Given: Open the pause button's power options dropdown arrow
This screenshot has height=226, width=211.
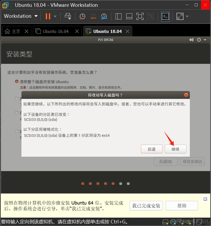Looking at the screenshot, I should click(55, 16).
